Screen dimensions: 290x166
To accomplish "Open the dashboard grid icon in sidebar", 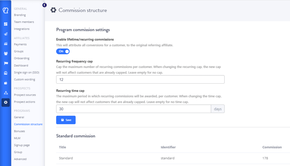I will click(x=5, y=24).
